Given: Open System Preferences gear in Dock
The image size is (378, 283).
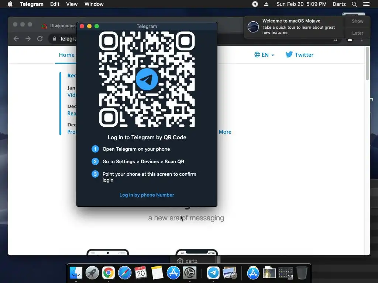Looking at the screenshot, I should pos(190,273).
